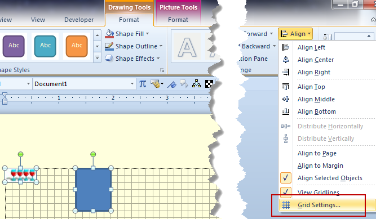
Task: Click the Shape Outline button label
Action: point(136,46)
